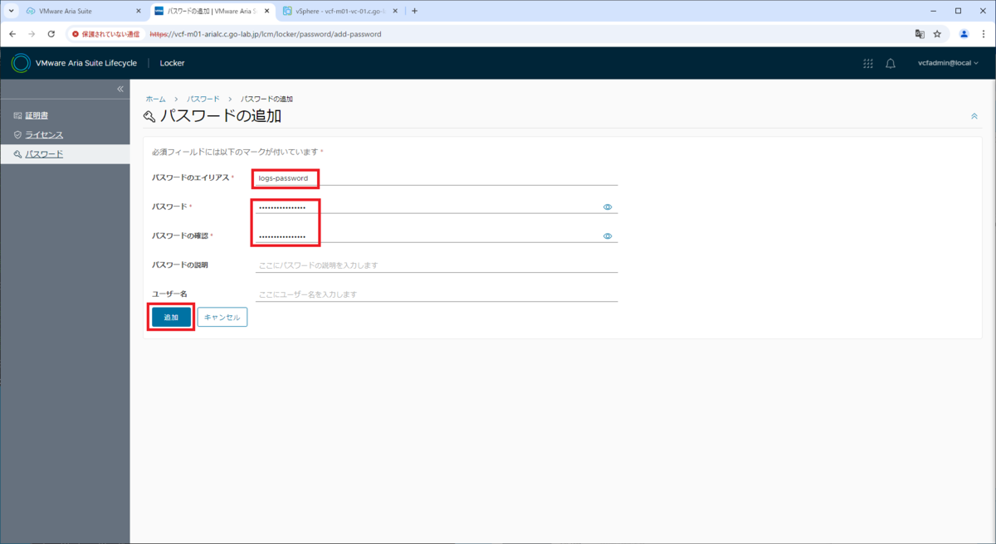The height and width of the screenshot is (544, 996).
Task: Show password in パスワード field eye icon
Action: click(608, 207)
